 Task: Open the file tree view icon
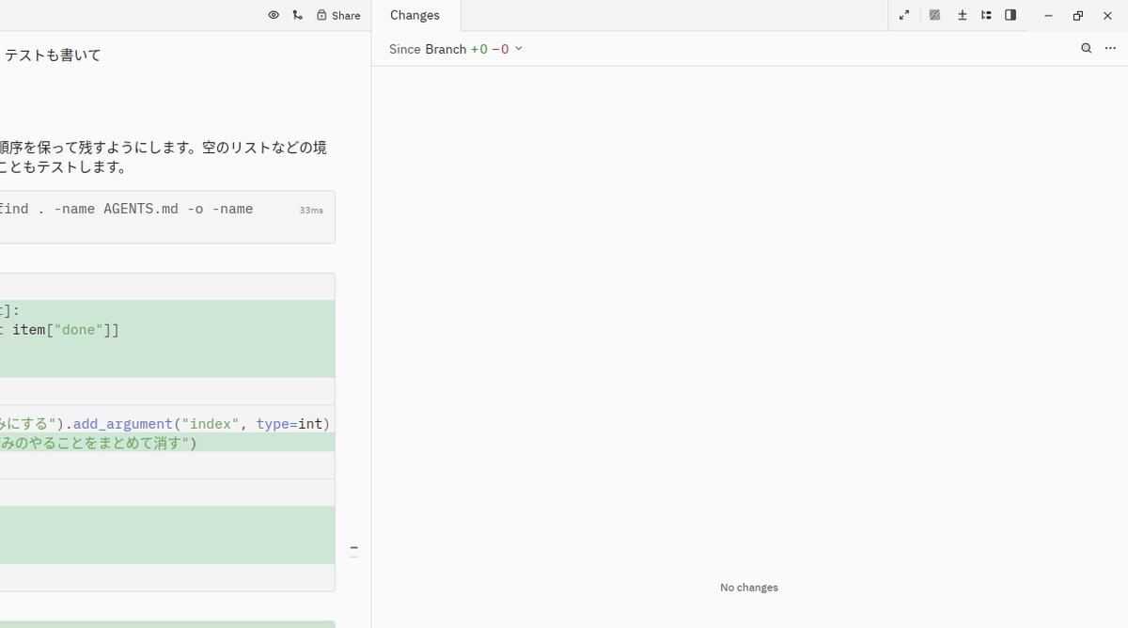click(x=986, y=15)
